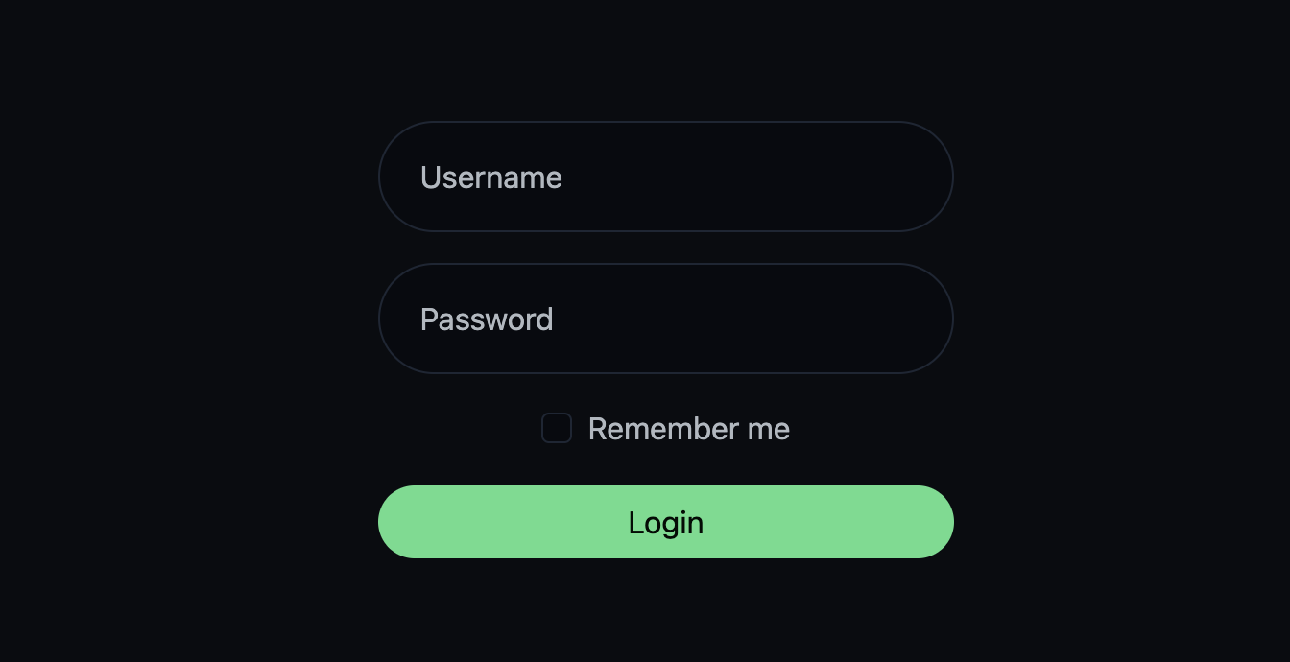Place cursor in the Password box
The width and height of the screenshot is (1290, 662).
click(666, 319)
